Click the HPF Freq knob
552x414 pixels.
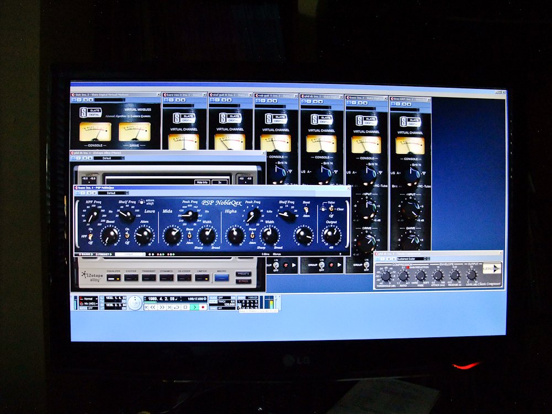coord(93,216)
